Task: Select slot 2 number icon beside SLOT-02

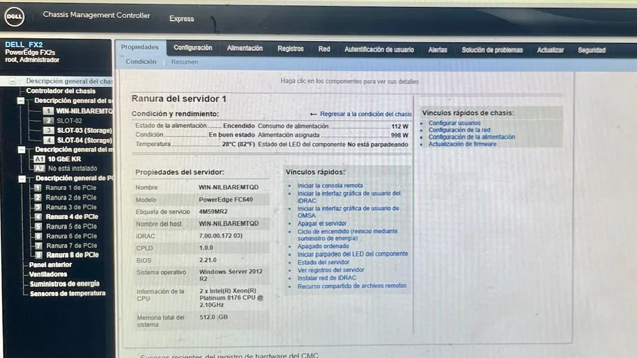Action: (x=48, y=121)
